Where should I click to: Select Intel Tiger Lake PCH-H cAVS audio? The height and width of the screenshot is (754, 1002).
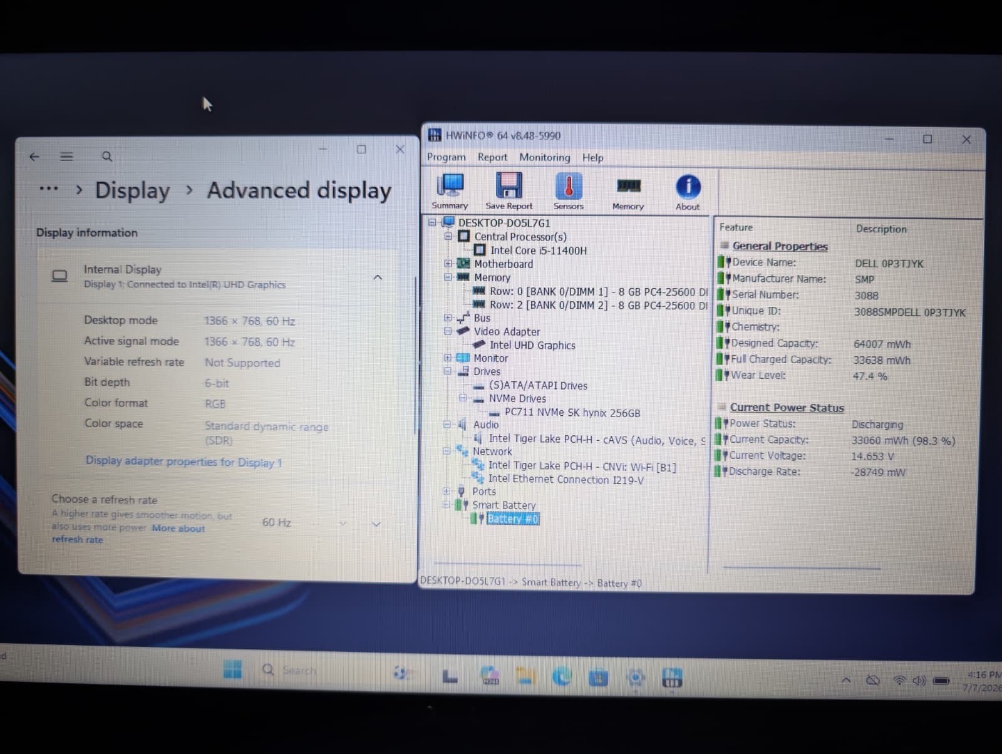tap(597, 440)
